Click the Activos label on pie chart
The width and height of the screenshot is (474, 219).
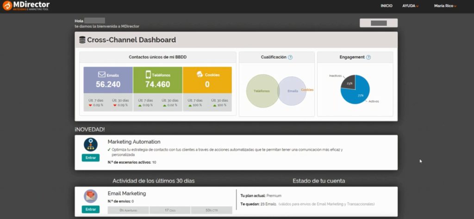point(374,101)
